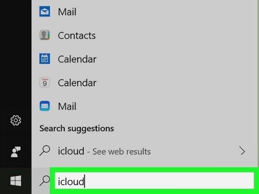Click the blue Windows Calendar icon
The height and width of the screenshot is (194, 259).
(45, 58)
